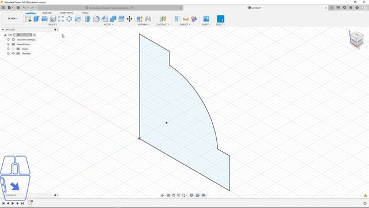The width and height of the screenshot is (369, 208).
Task: Open the Insert dropdown menu
Action: [x=206, y=24]
